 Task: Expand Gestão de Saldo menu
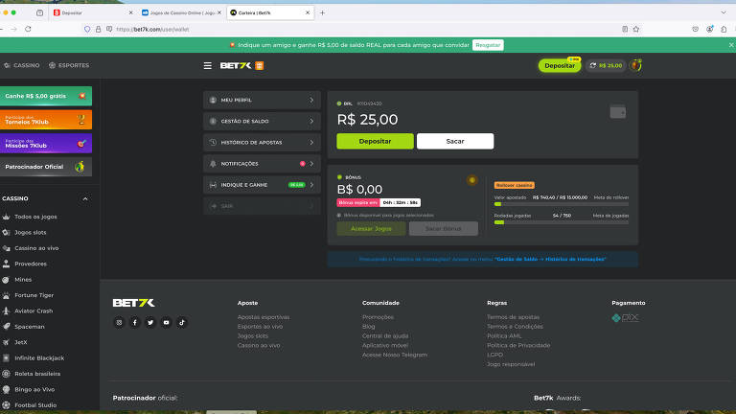click(x=262, y=121)
